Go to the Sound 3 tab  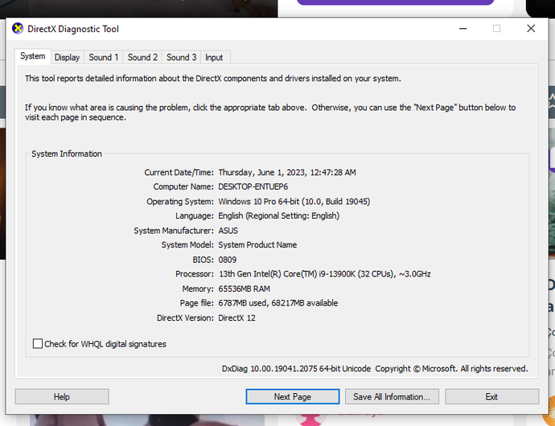[181, 57]
